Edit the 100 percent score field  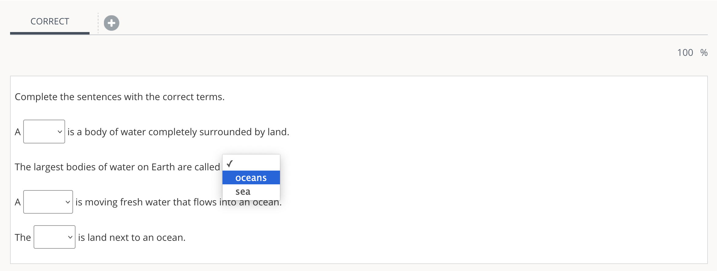click(685, 53)
